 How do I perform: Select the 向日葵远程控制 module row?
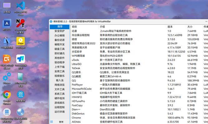pos(139,35)
